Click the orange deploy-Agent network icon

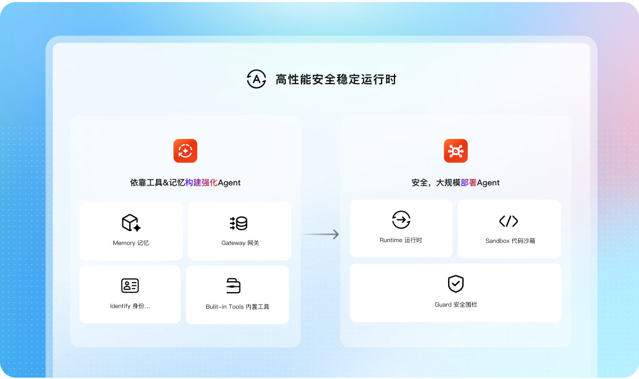click(x=456, y=151)
